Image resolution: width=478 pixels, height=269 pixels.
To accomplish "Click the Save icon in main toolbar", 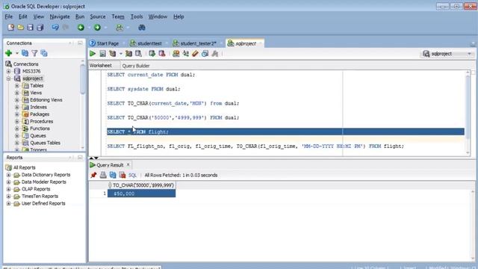I will pos(30,28).
